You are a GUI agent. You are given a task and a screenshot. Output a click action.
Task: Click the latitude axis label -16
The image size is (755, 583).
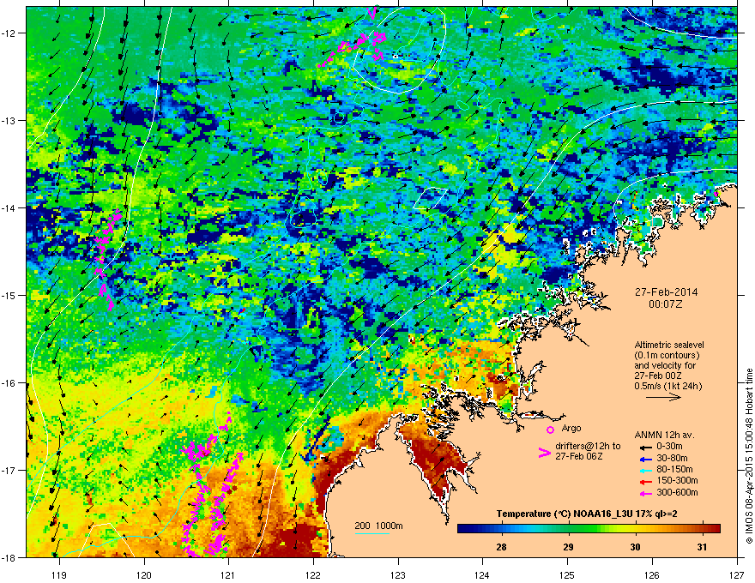(x=9, y=383)
